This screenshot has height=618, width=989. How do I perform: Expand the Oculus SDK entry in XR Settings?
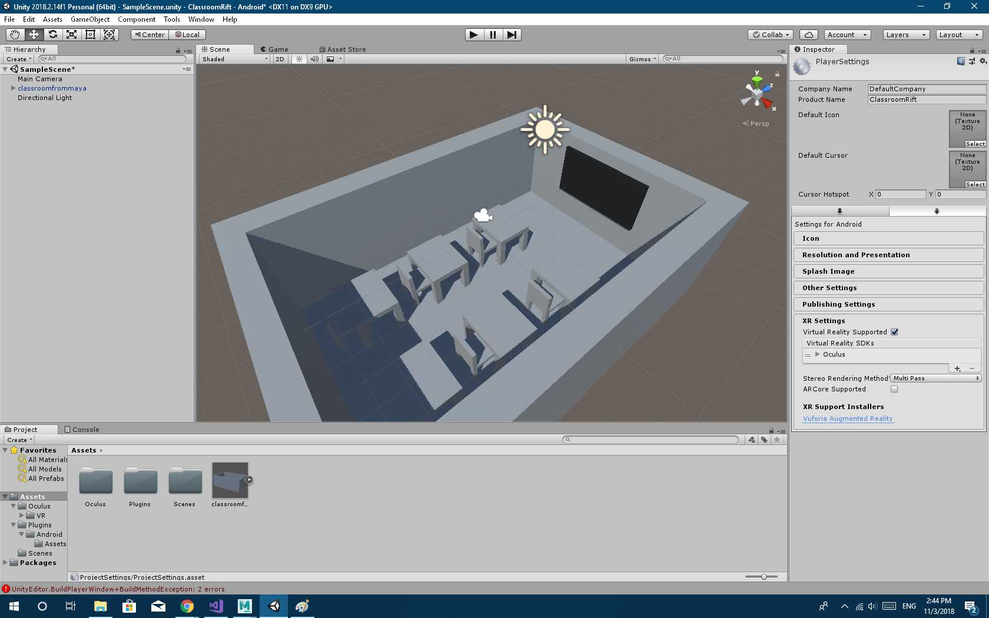click(817, 354)
